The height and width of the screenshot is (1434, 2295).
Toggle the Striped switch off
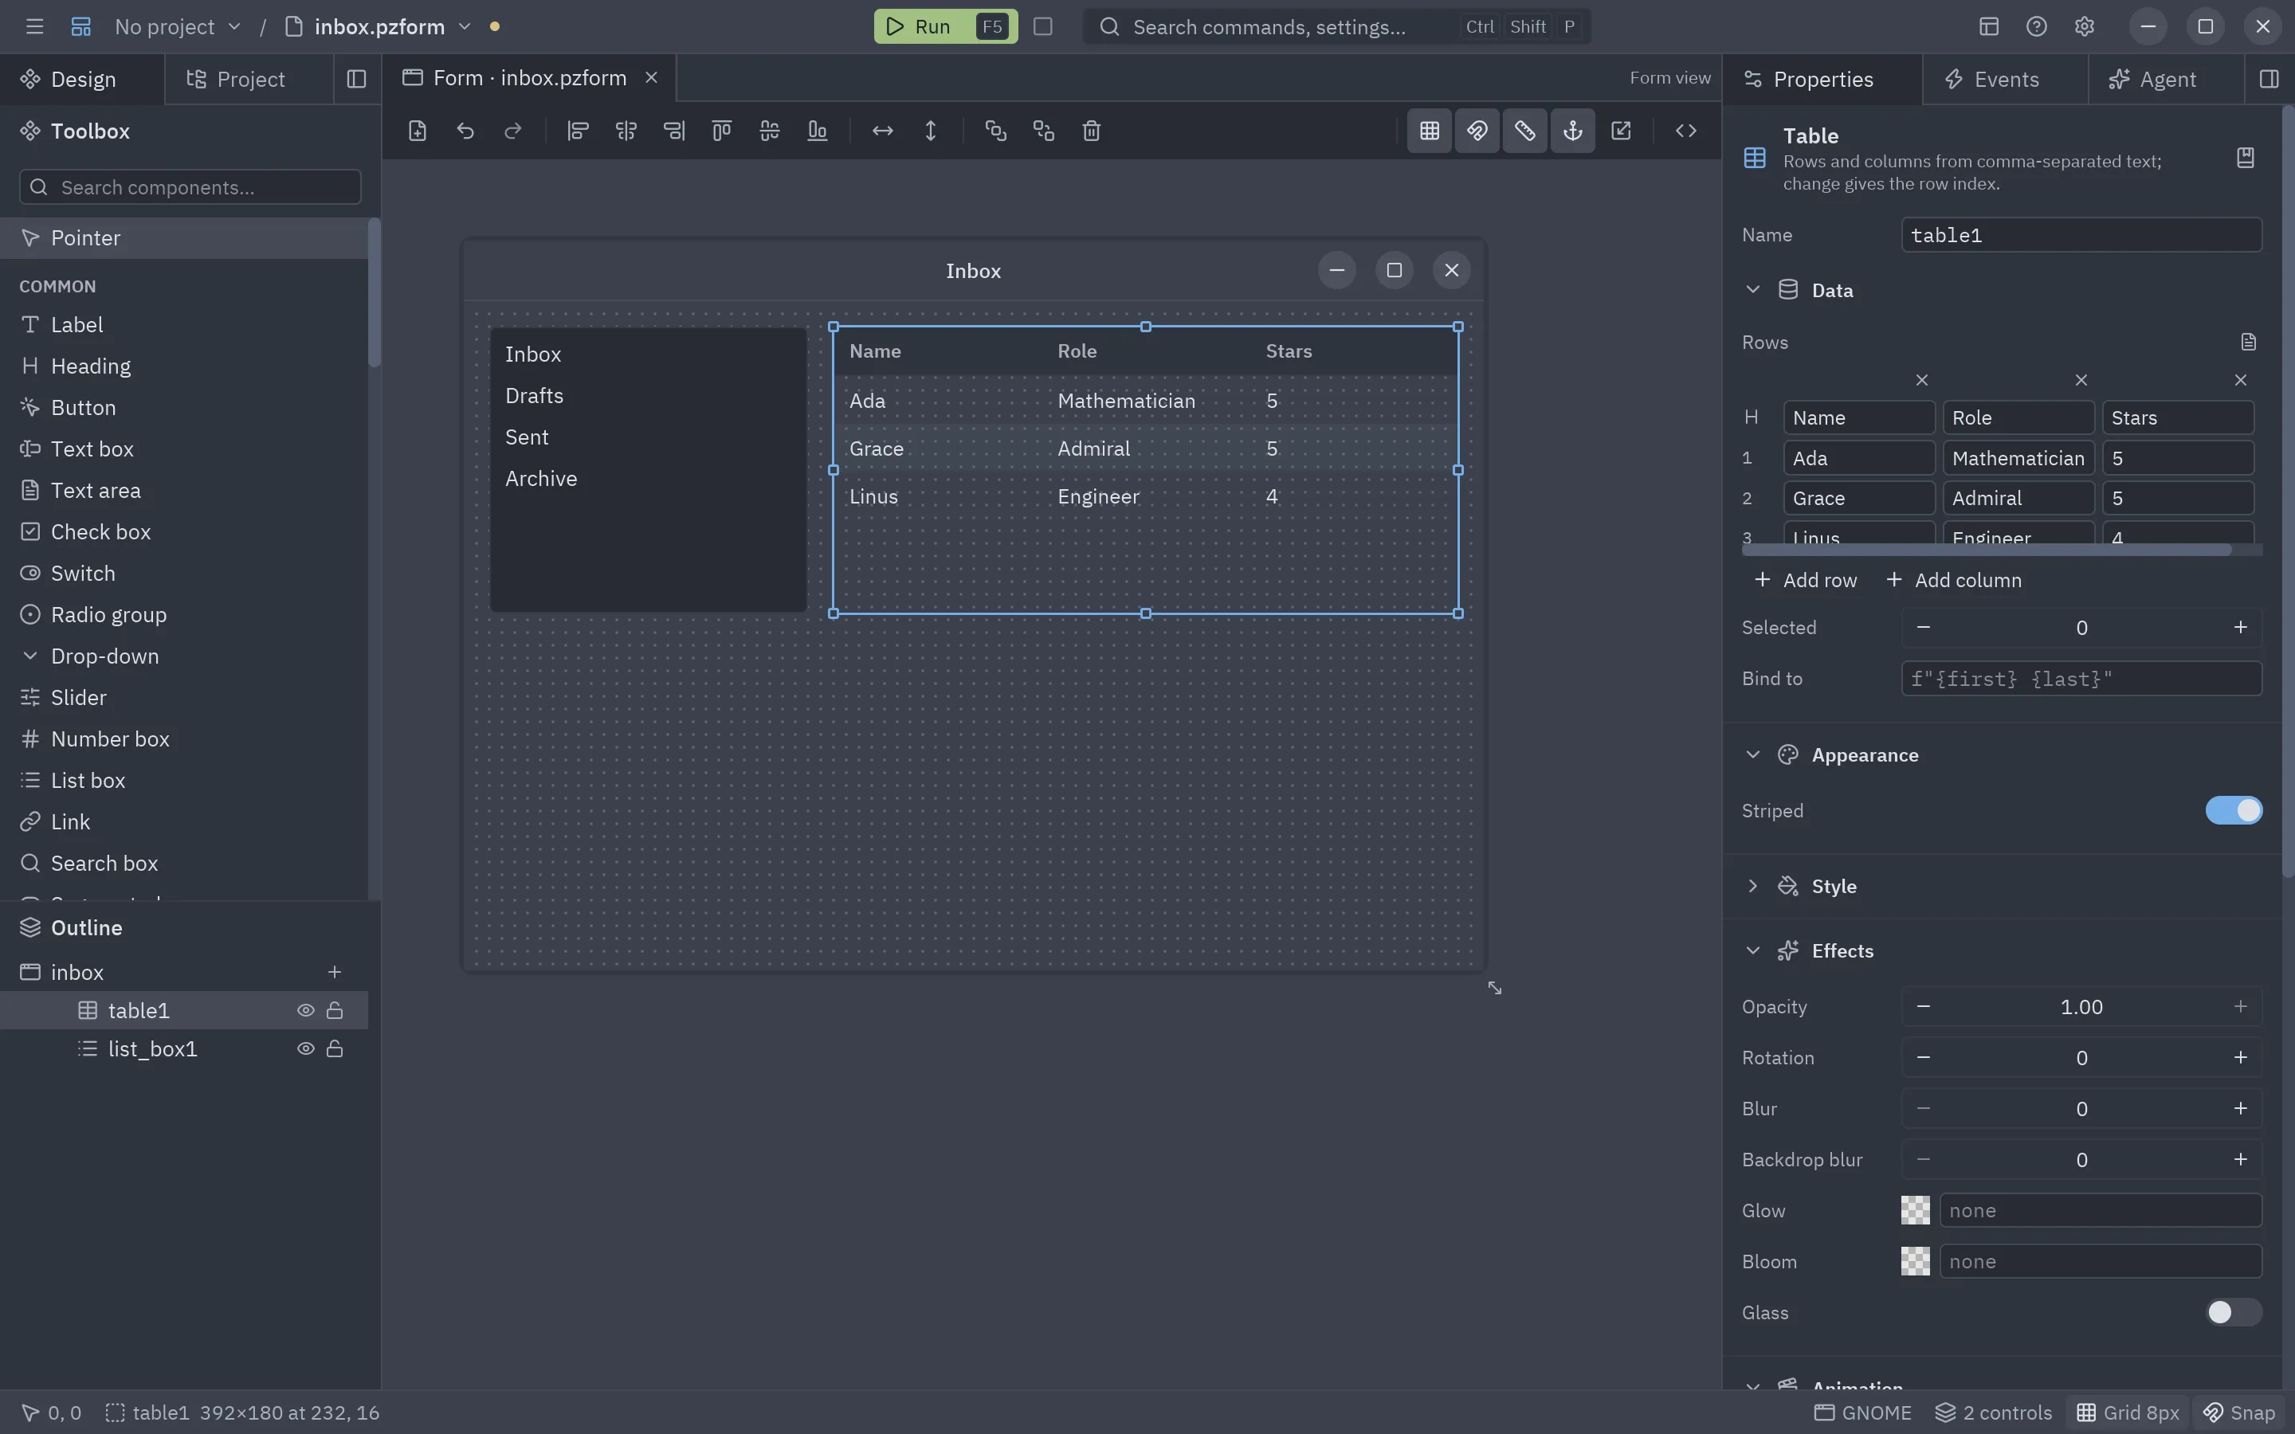(x=2234, y=811)
